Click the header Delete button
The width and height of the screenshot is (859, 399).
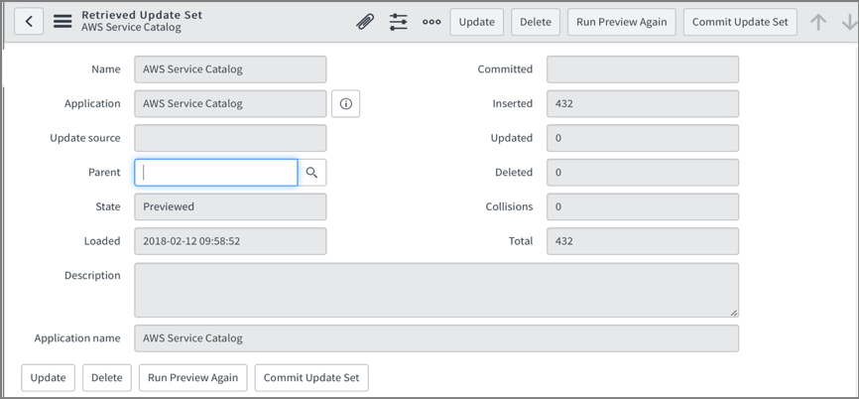point(536,22)
